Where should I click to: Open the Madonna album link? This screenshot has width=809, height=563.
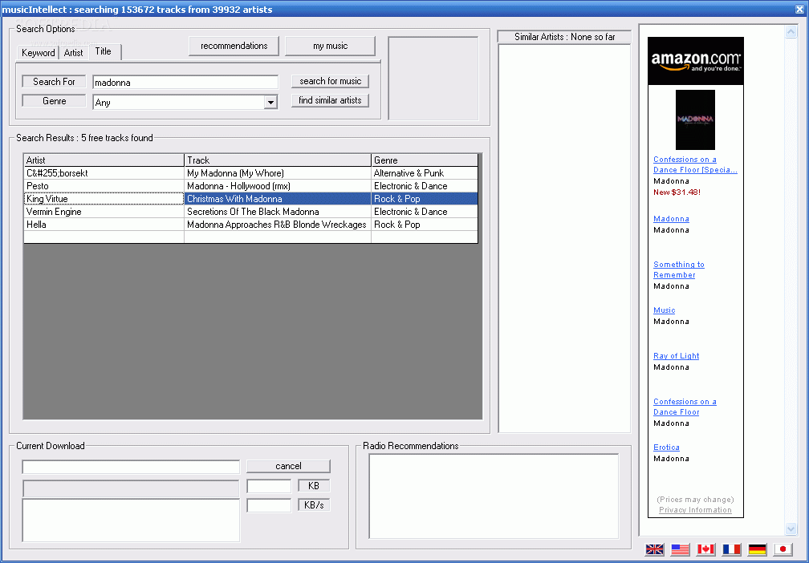pyautogui.click(x=671, y=219)
